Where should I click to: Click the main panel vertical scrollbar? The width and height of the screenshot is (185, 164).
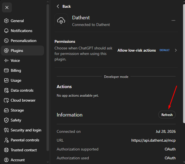(x=184, y=64)
